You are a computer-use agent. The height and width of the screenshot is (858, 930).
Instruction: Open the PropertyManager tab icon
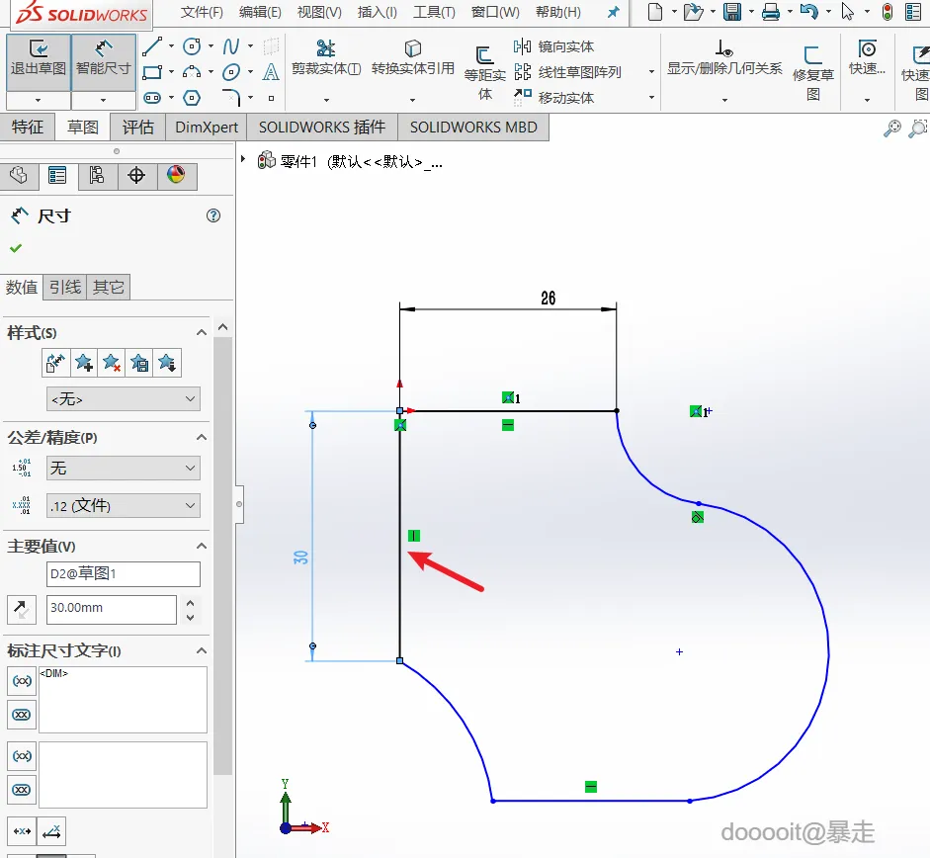point(57,176)
